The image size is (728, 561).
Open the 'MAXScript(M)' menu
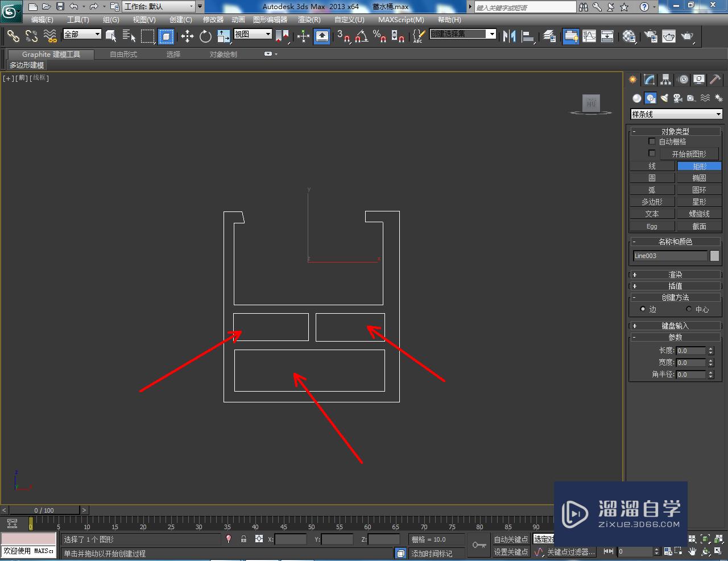pyautogui.click(x=401, y=20)
